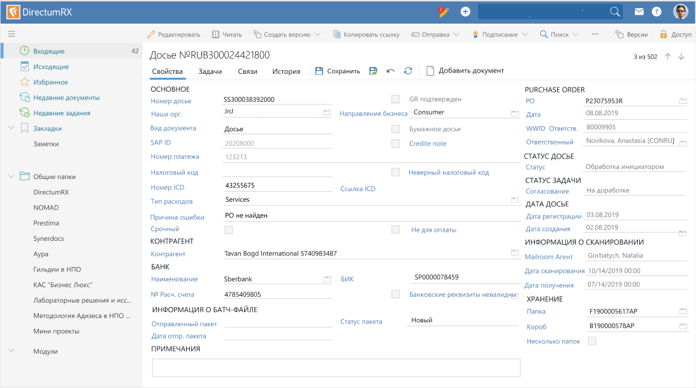Click Создать версию button

(x=282, y=34)
